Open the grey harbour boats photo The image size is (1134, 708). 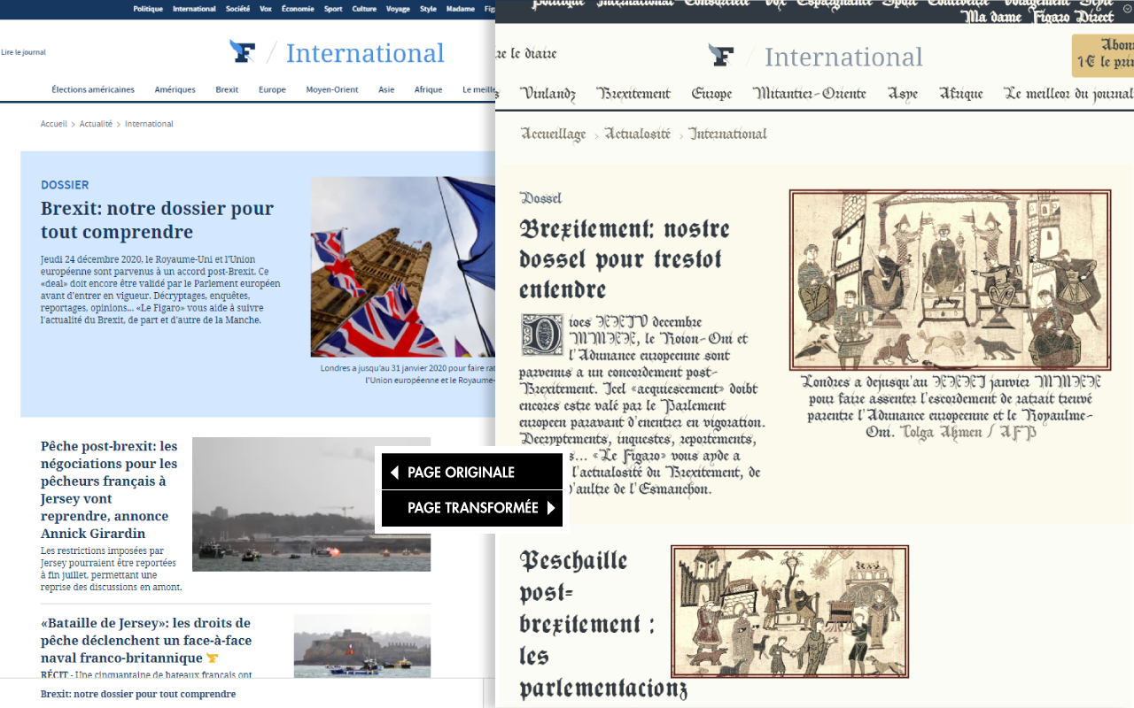coord(311,504)
